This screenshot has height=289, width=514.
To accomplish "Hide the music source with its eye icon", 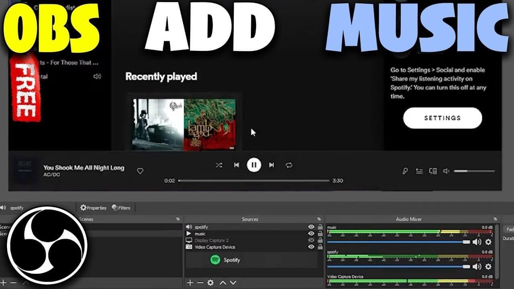I will click(311, 234).
